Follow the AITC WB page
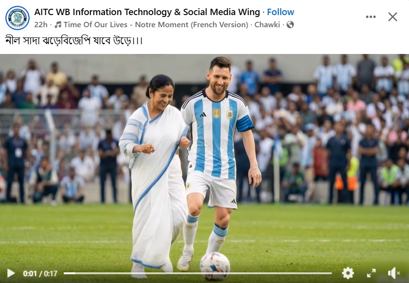 280,12
